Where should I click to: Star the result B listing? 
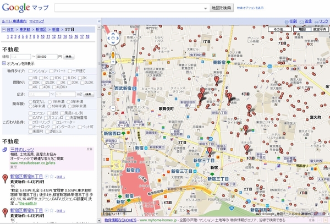click(x=52, y=210)
